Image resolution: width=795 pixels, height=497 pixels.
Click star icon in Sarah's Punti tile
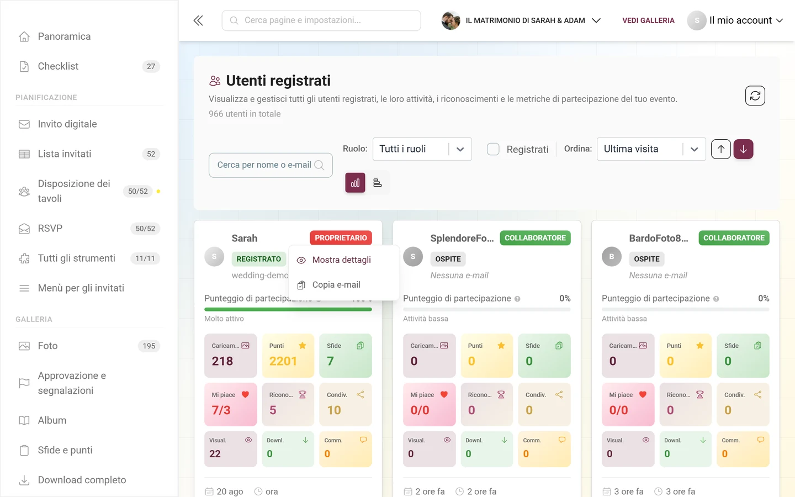303,346
